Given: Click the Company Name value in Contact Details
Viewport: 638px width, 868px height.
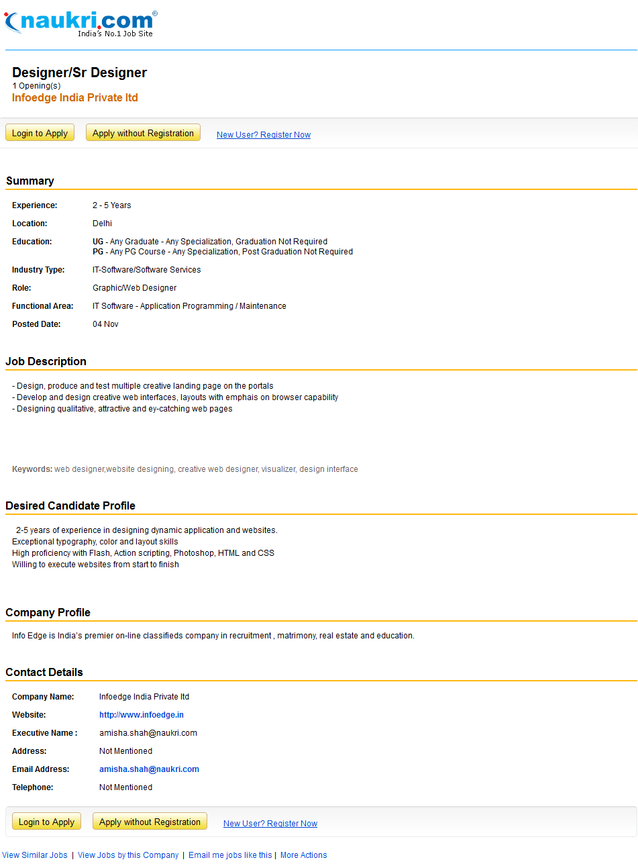Looking at the screenshot, I should click(x=144, y=697).
